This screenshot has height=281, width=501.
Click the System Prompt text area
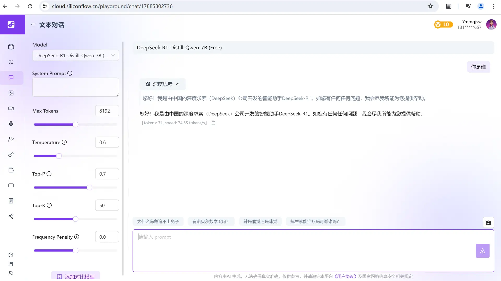[x=75, y=87]
